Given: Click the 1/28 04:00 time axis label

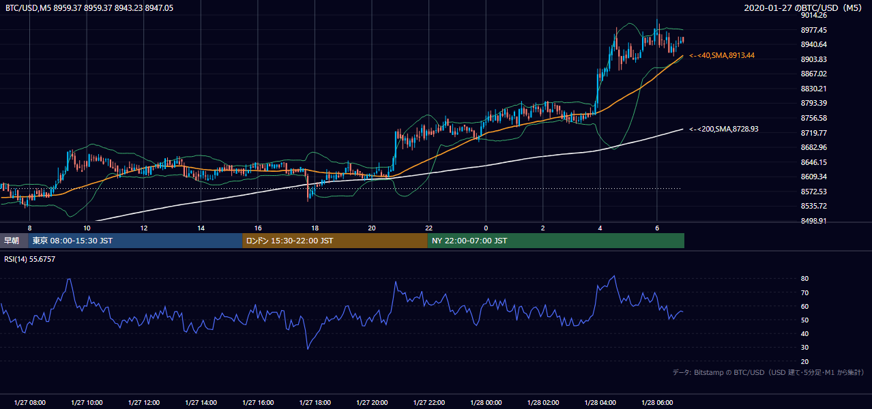Looking at the screenshot, I should click(600, 403).
